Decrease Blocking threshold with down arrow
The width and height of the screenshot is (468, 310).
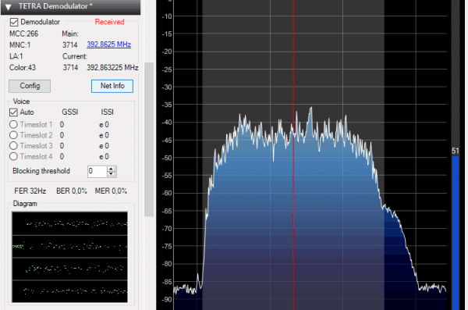click(112, 174)
